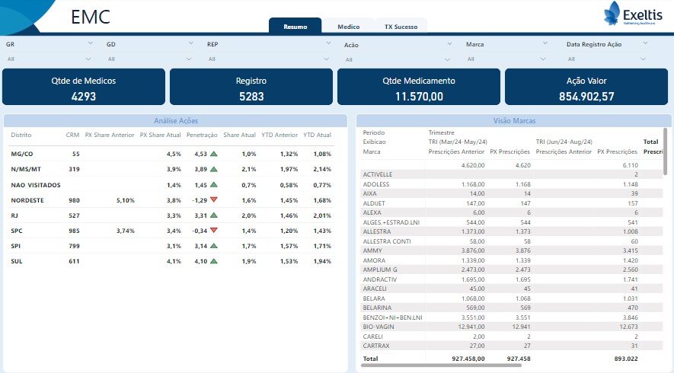Viewport: 674px width, 373px height.
Task: Click the green up arrow for N/MS/MT
Action: [214, 169]
